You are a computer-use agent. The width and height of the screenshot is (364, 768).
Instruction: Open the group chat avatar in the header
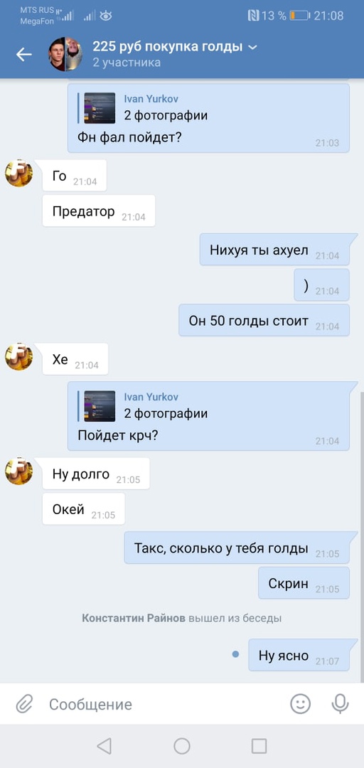click(65, 54)
